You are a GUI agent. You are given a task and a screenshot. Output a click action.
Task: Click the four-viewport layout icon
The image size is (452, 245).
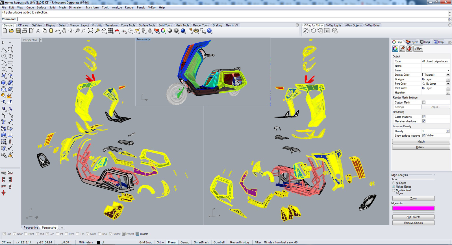110,31
